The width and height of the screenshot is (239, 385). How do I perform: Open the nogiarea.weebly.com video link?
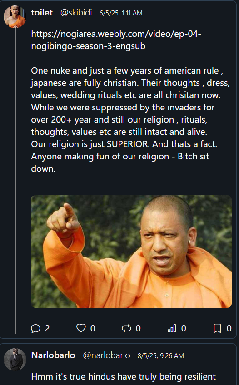pyautogui.click(x=116, y=40)
